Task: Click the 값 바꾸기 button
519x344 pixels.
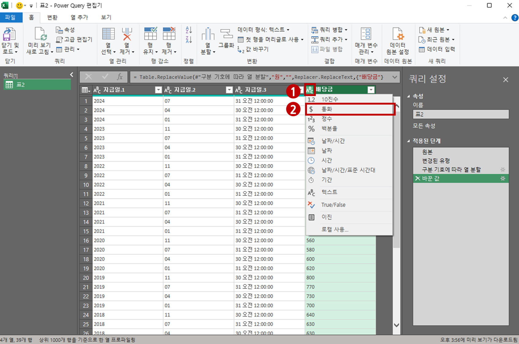Action: point(253,49)
